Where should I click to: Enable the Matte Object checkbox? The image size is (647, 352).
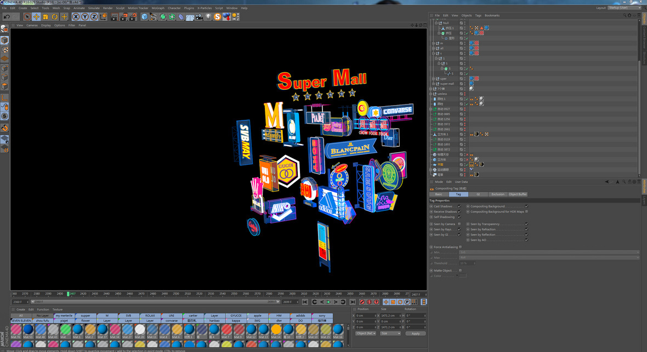click(x=459, y=270)
